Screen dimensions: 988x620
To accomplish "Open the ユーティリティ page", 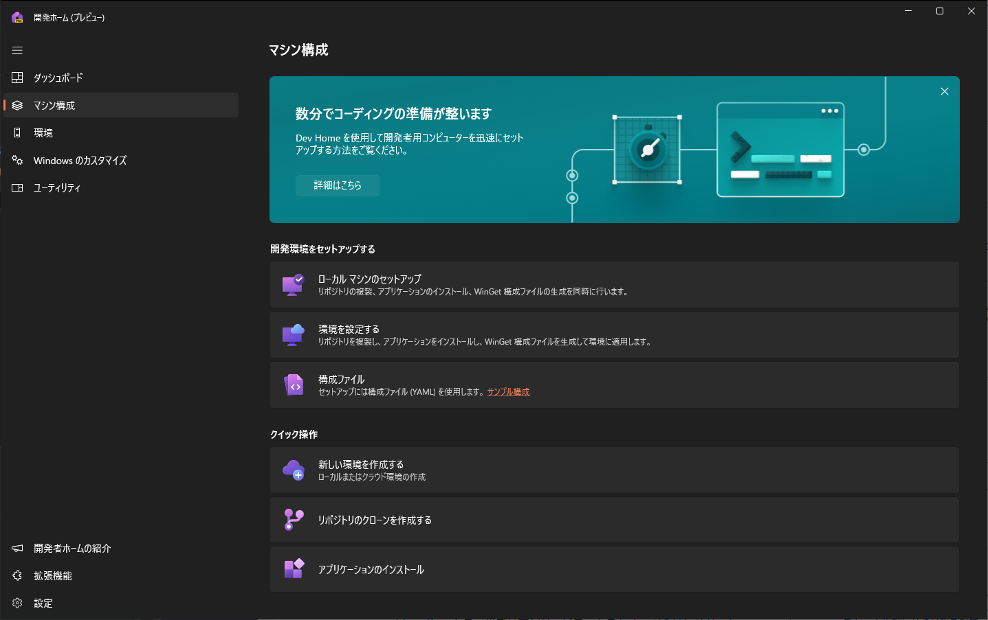I will pos(121,187).
